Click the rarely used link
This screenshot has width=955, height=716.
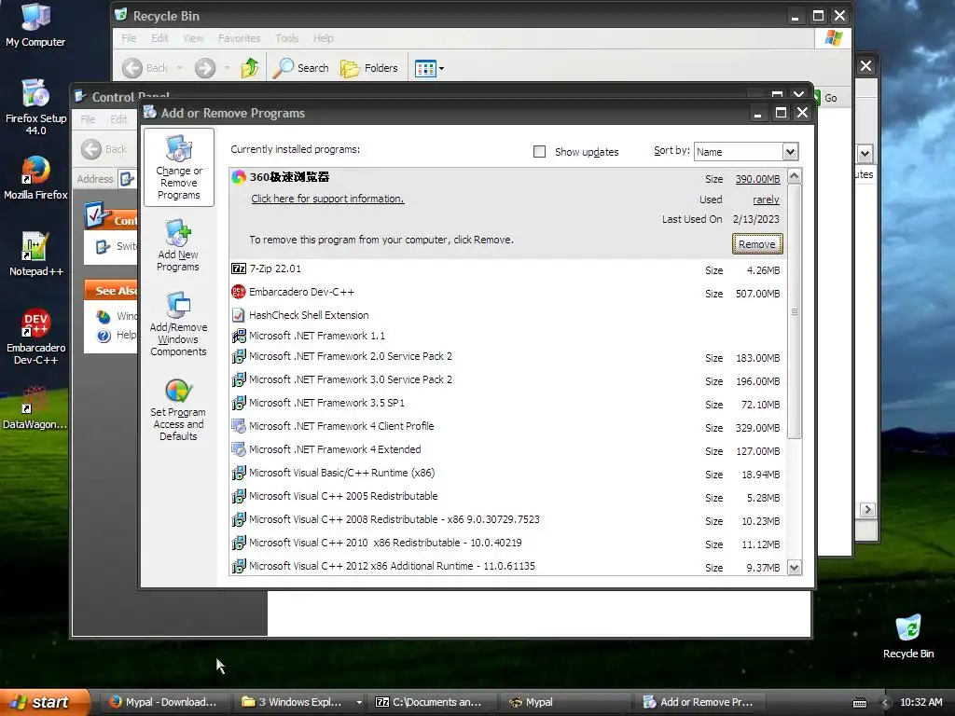coord(766,200)
